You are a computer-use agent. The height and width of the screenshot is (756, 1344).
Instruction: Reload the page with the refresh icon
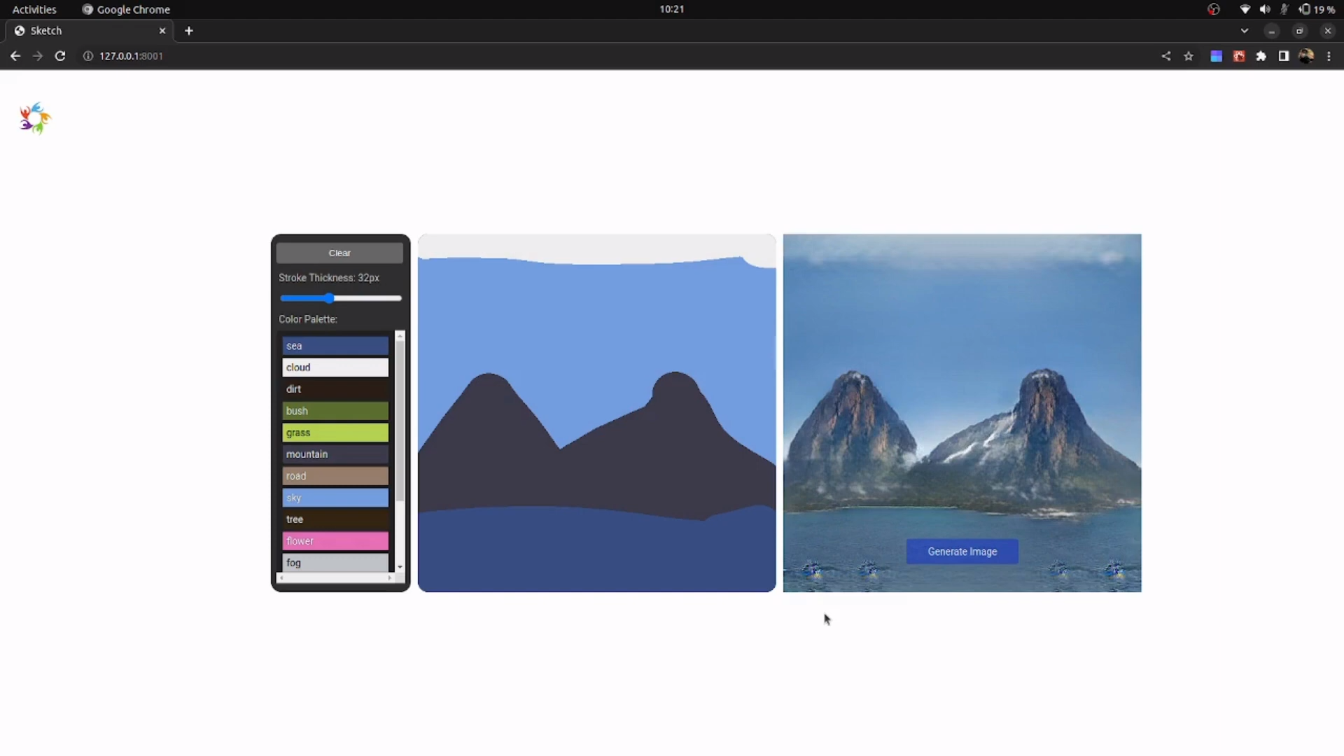60,56
